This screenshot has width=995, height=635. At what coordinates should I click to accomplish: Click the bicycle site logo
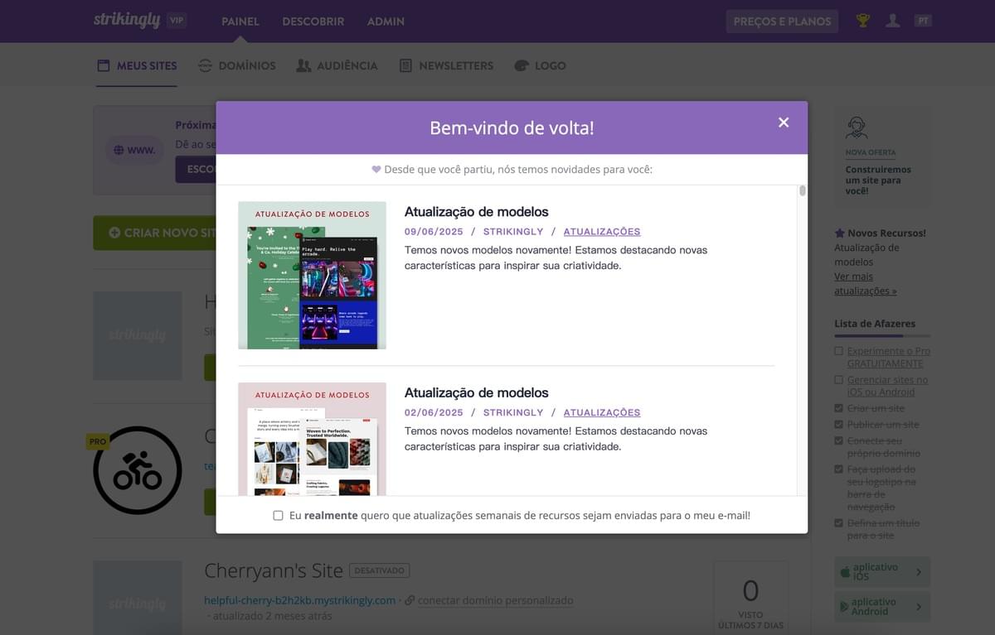point(138,470)
